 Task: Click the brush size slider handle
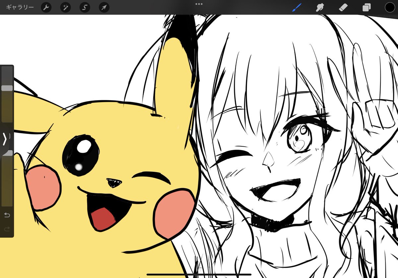(7, 88)
